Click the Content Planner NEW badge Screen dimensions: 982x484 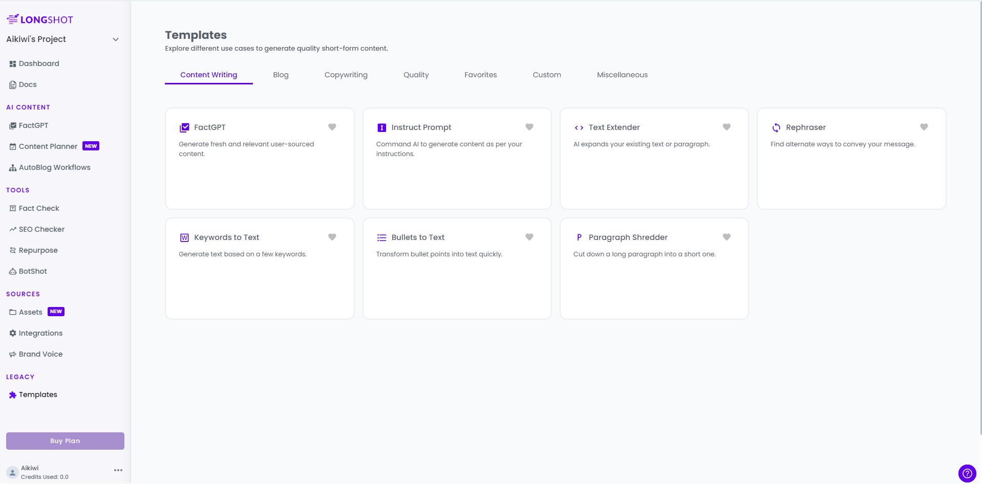click(91, 146)
